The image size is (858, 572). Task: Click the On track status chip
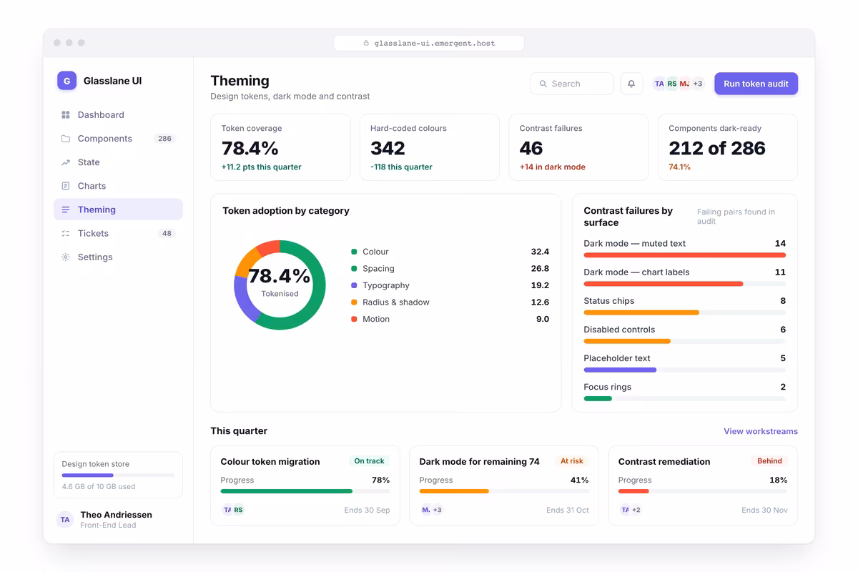click(369, 461)
